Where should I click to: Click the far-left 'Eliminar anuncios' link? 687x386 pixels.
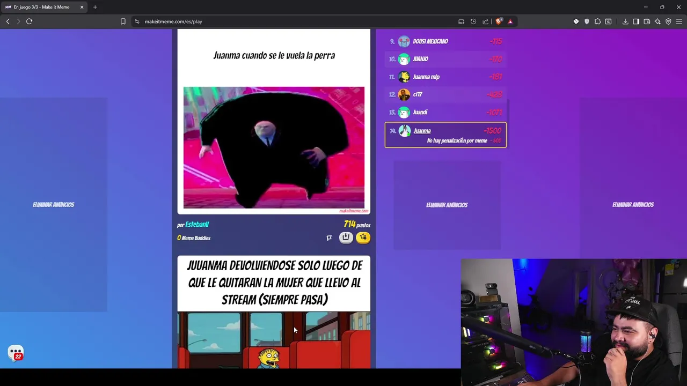[x=54, y=205]
